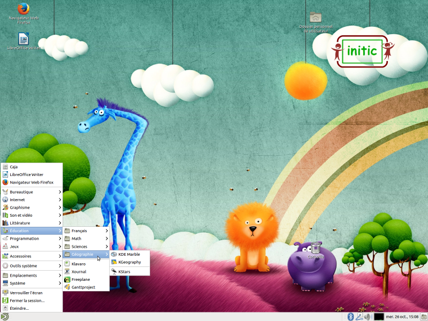Launch KStars planetarium application
The width and height of the screenshot is (428, 321).
129,272
